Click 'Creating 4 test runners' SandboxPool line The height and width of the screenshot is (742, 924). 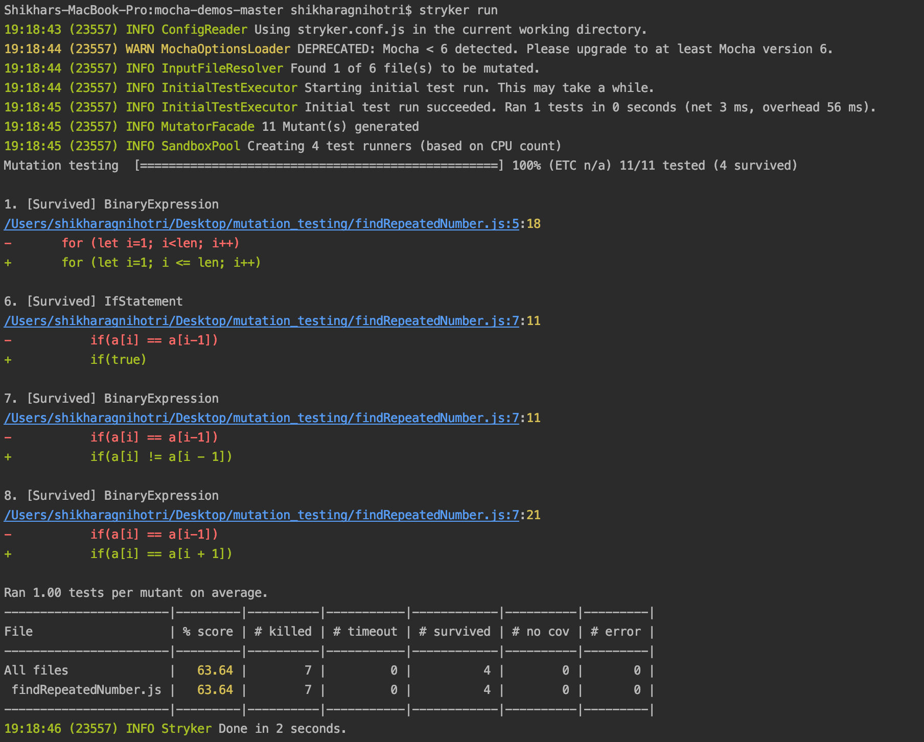(x=283, y=146)
